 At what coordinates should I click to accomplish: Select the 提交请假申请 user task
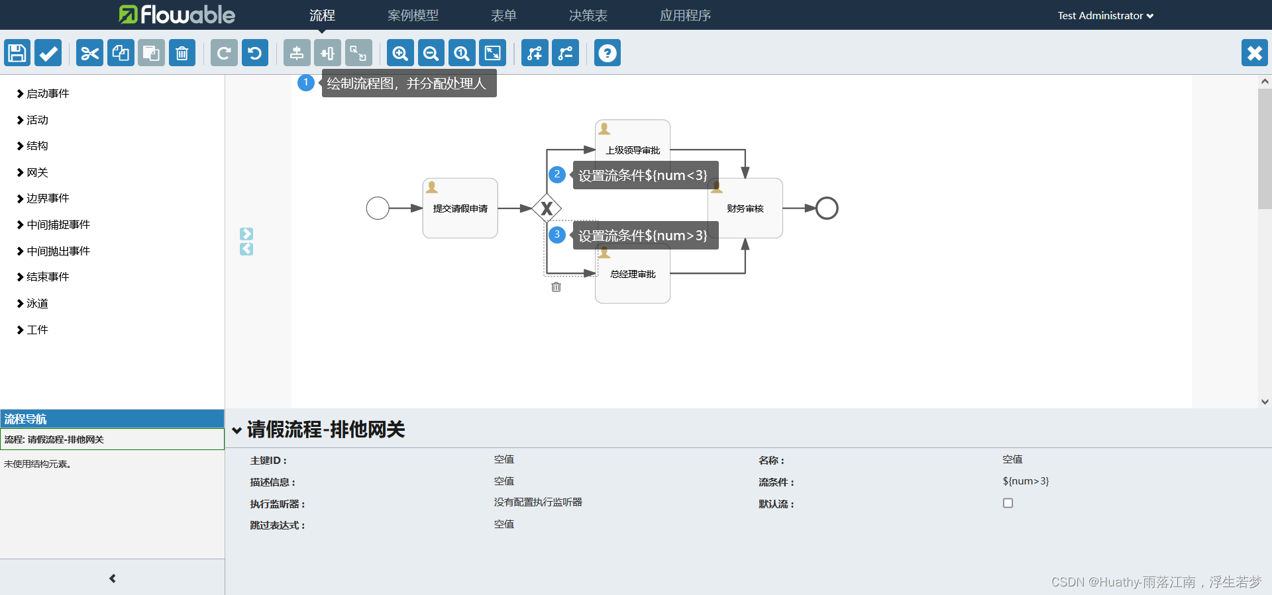pyautogui.click(x=460, y=208)
